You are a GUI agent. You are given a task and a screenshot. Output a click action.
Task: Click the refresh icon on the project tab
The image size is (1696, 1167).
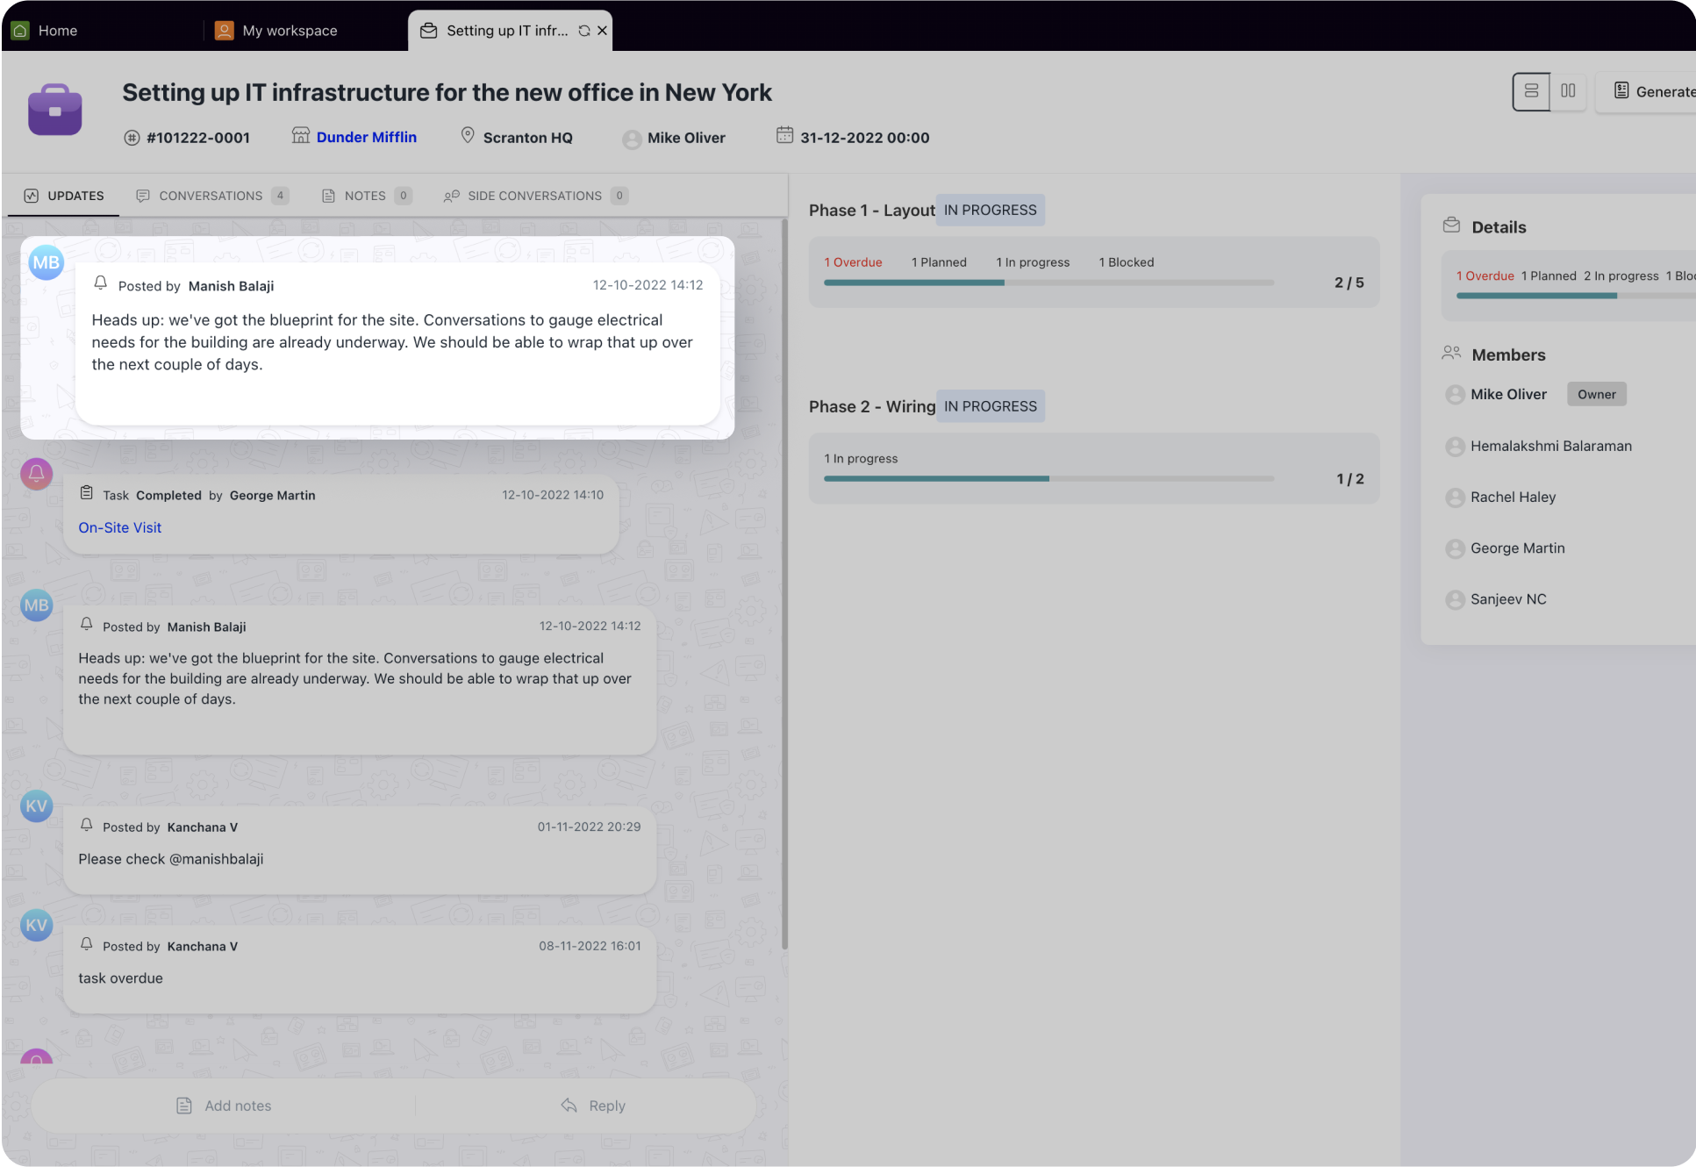click(583, 31)
